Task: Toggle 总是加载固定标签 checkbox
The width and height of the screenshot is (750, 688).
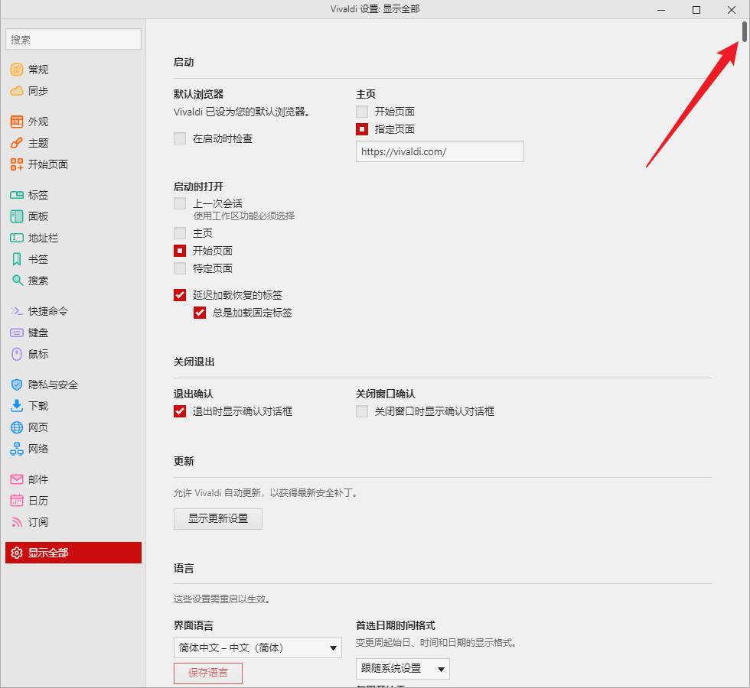Action: (x=200, y=313)
